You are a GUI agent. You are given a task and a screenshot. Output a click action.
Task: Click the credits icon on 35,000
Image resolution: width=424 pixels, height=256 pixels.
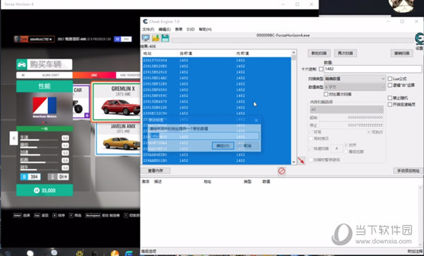click(37, 190)
